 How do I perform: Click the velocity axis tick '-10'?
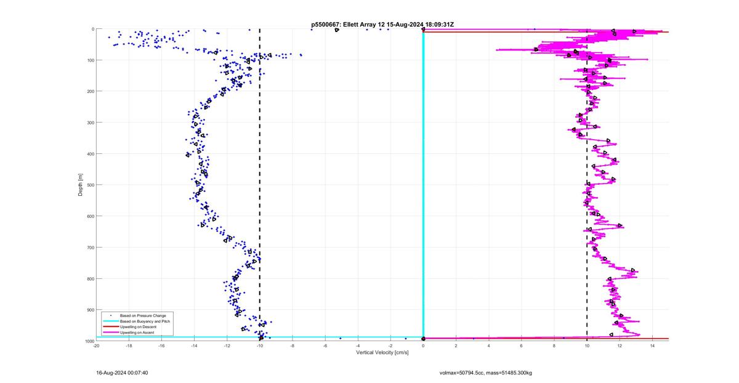(259, 346)
